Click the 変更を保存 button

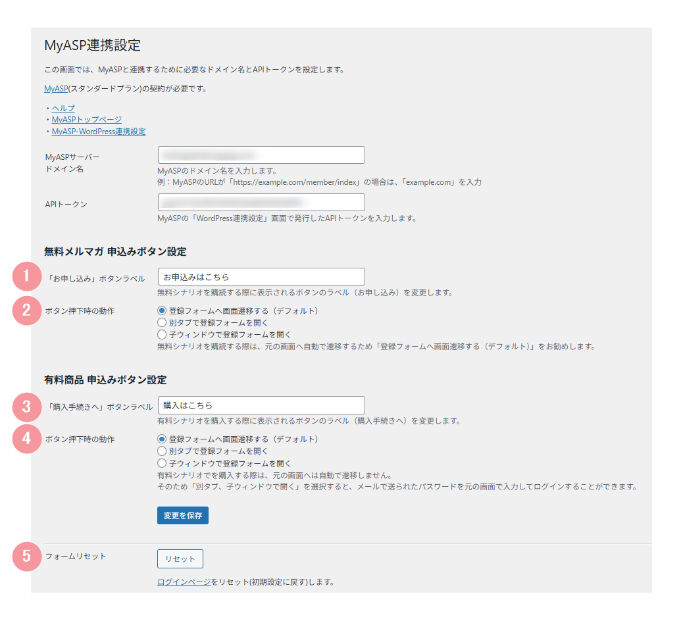(x=183, y=516)
